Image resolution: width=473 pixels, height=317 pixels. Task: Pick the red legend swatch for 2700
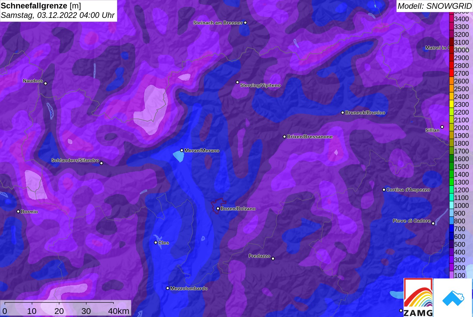pyautogui.click(x=451, y=73)
